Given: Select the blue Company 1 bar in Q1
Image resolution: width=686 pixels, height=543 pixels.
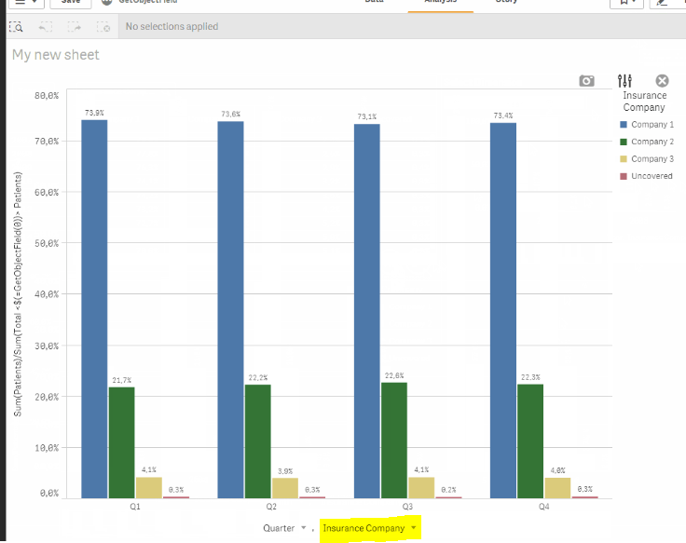Looking at the screenshot, I should tap(94, 309).
